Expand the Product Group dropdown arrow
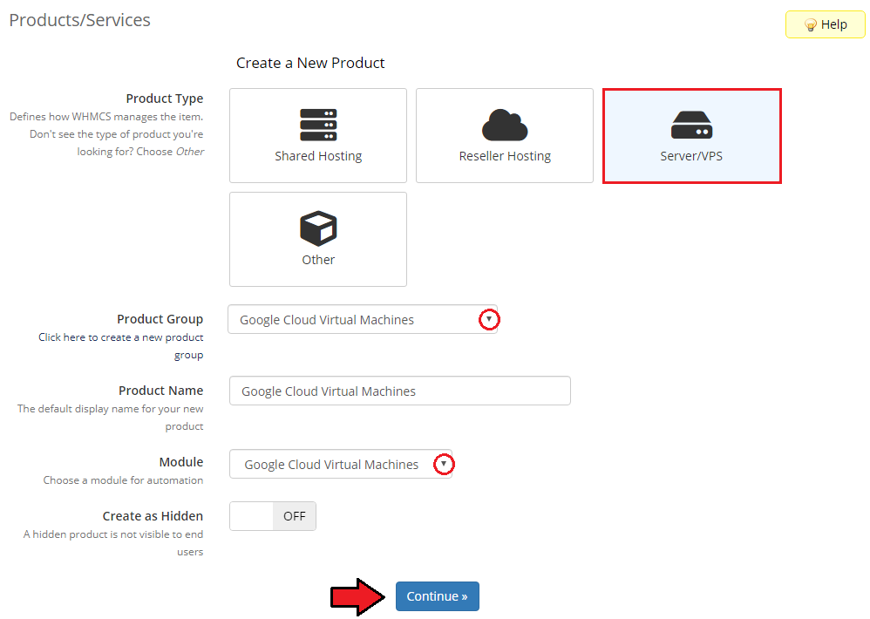Image resolution: width=870 pixels, height=619 pixels. (490, 320)
